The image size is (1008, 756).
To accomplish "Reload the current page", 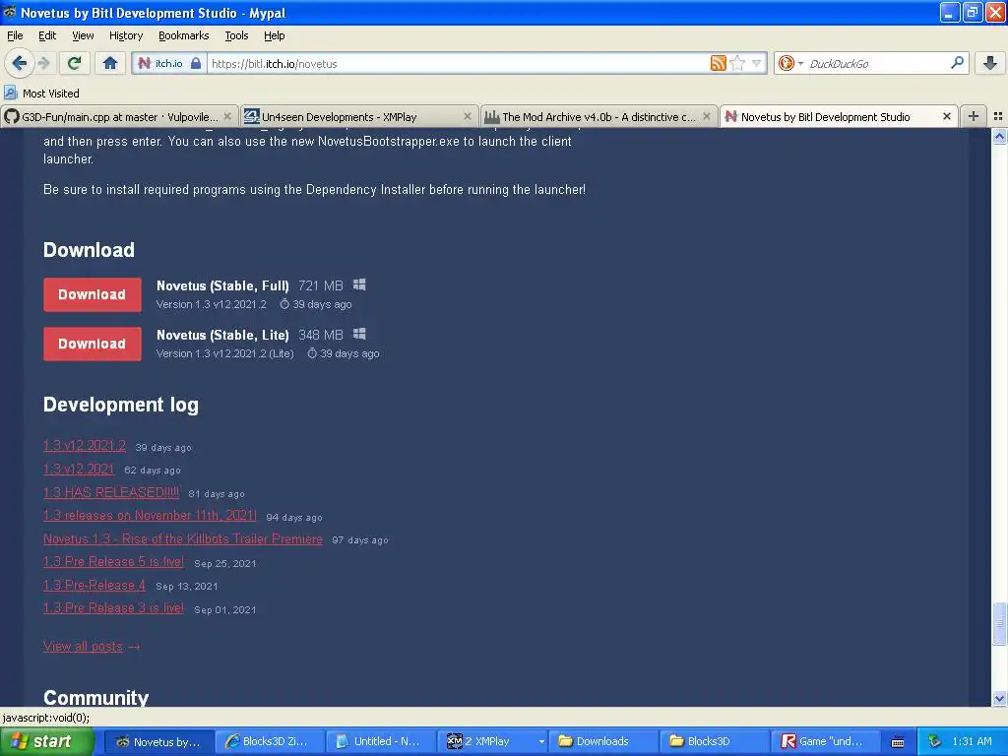I will 75,63.
